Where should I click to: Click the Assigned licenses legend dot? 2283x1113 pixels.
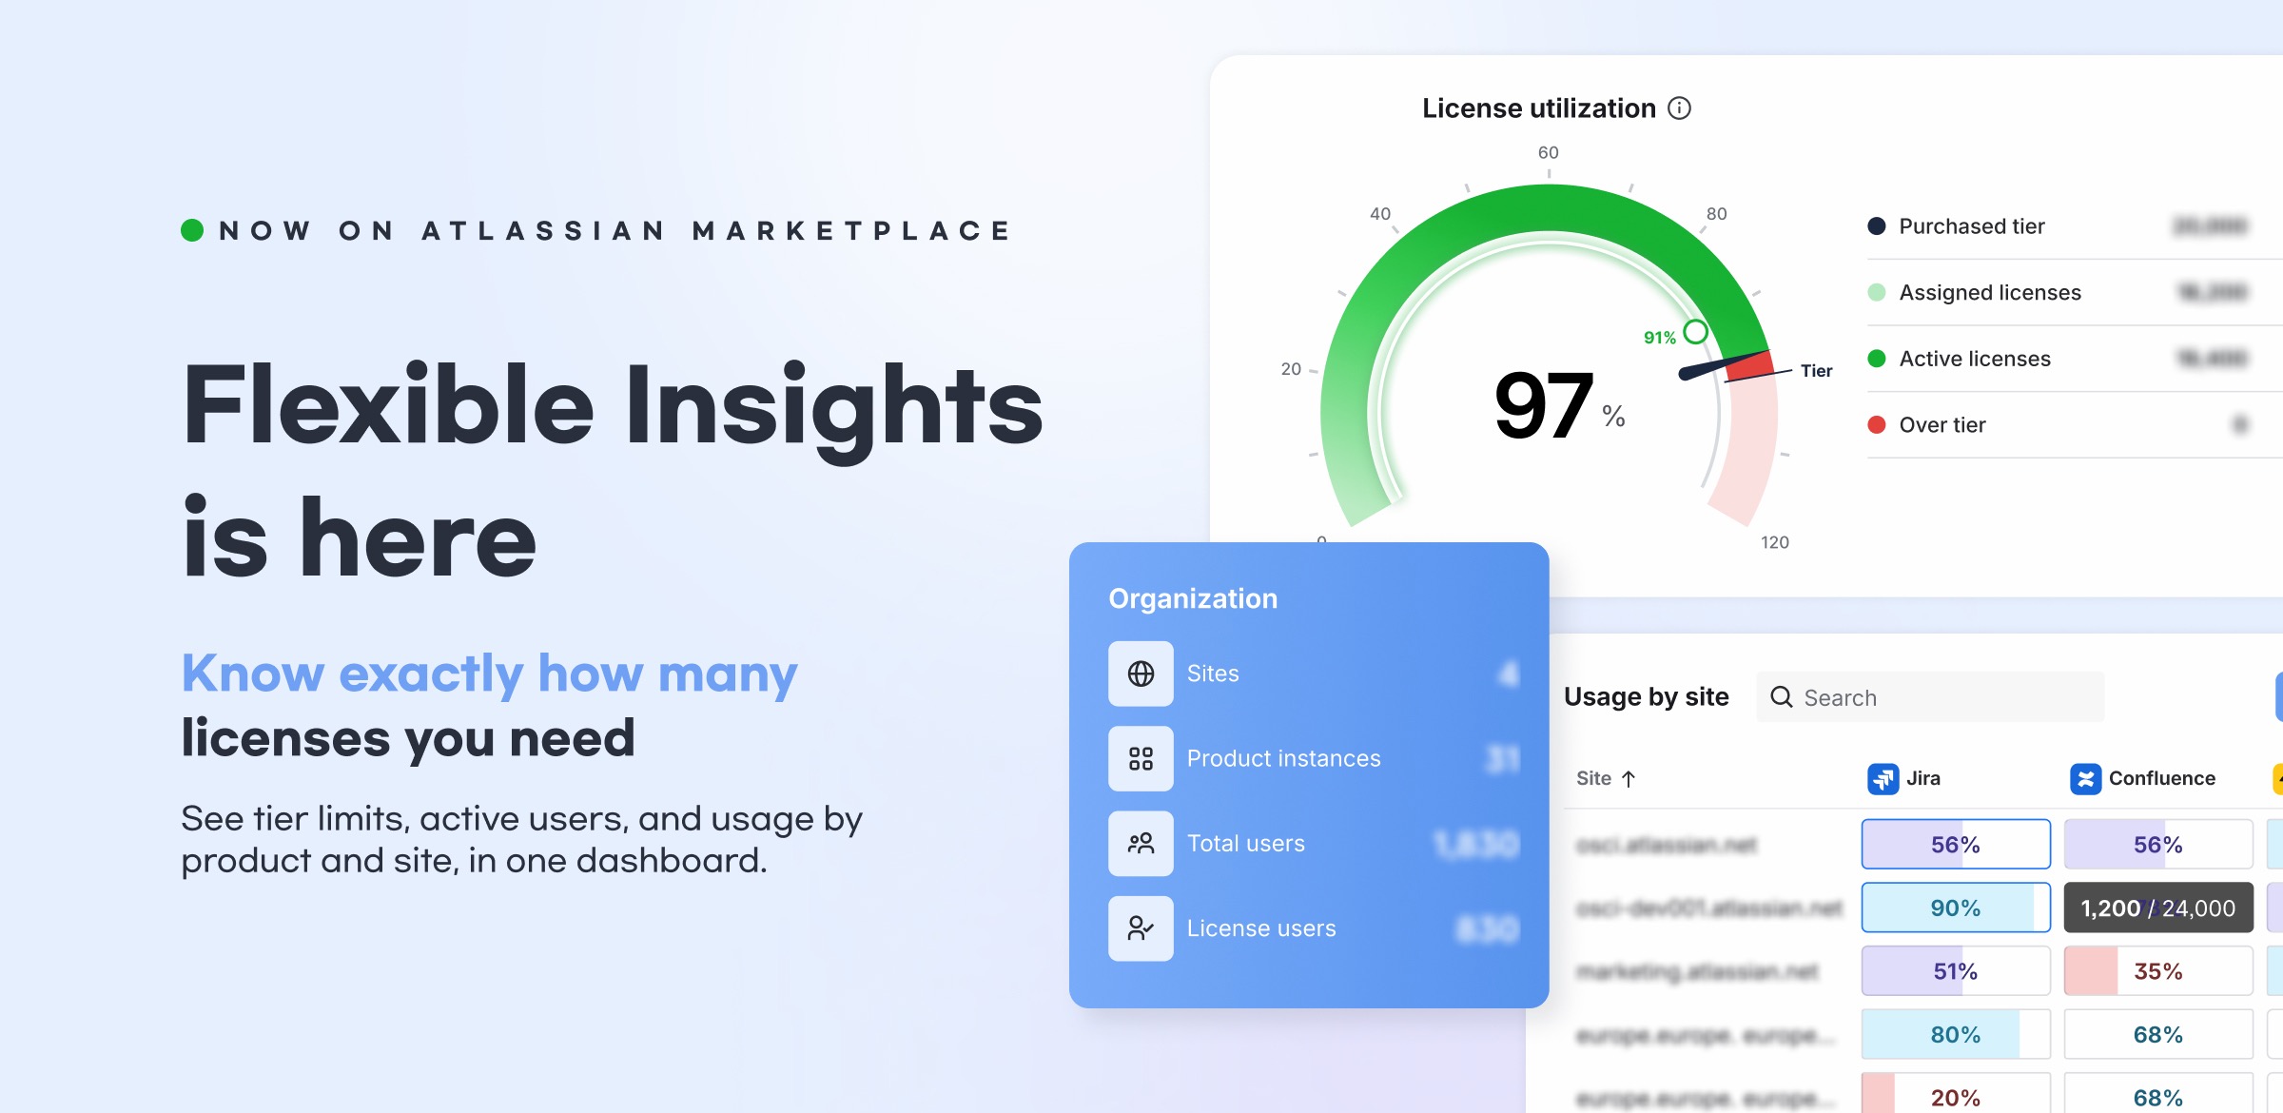coord(1877,292)
